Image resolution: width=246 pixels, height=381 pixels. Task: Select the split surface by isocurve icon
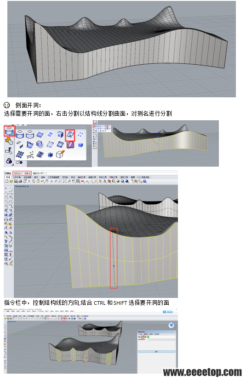[70, 135]
